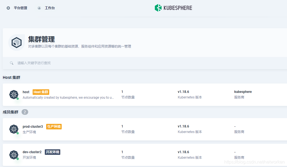Click the green status dot on host cluster

tap(18, 99)
